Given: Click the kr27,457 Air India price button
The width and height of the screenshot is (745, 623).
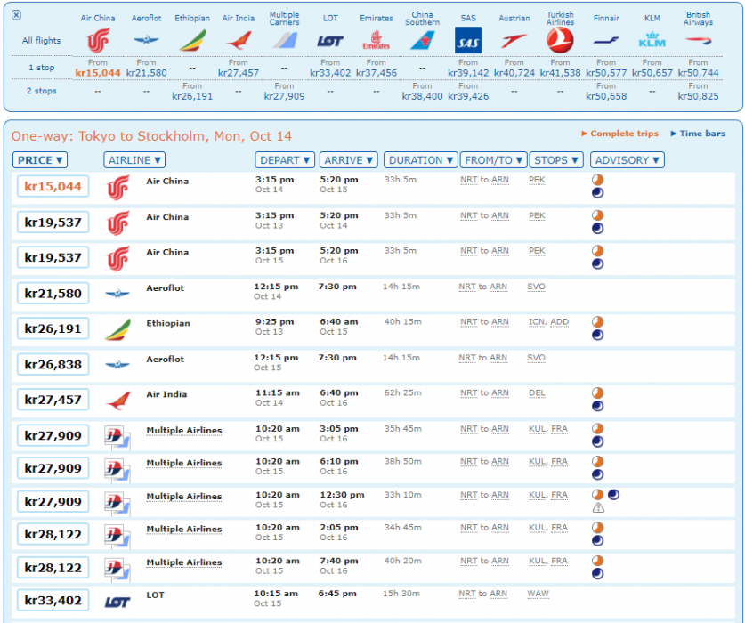Looking at the screenshot, I should [53, 400].
